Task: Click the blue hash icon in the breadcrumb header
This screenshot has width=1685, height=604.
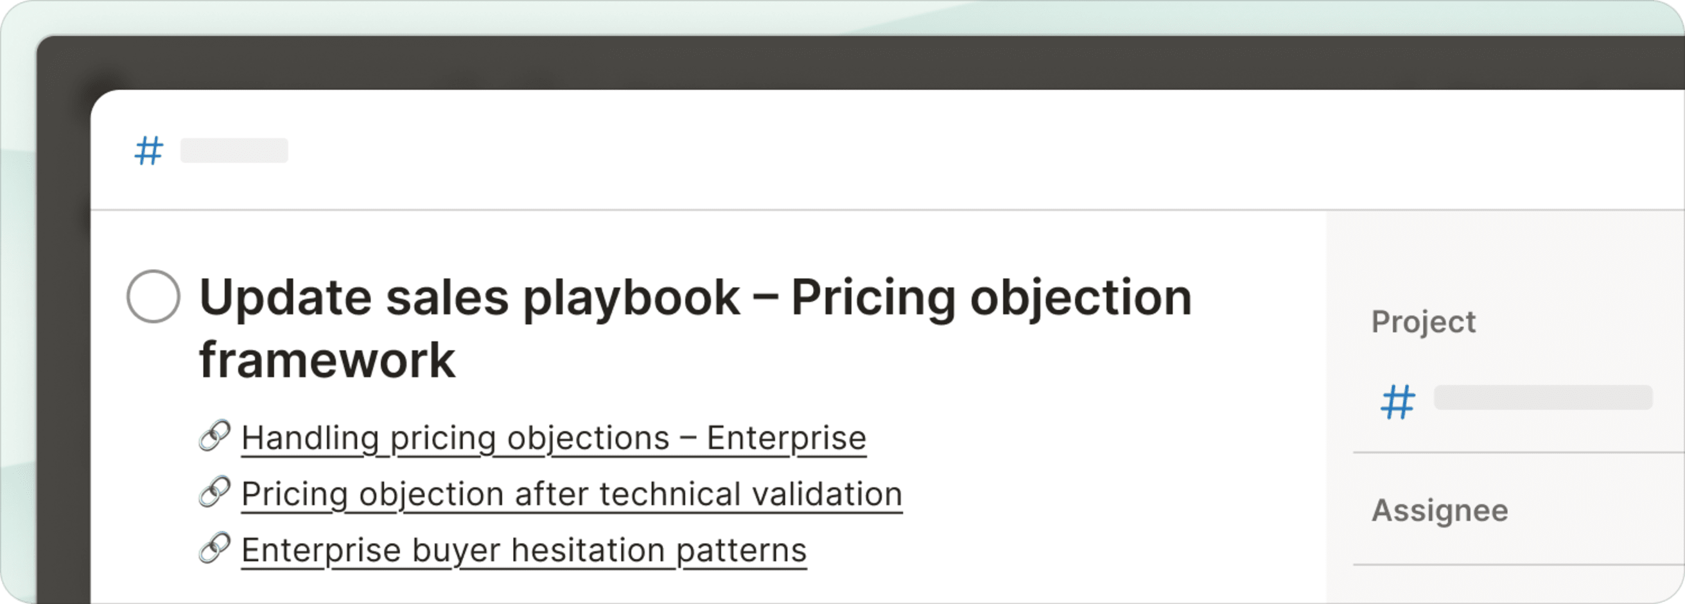Action: (148, 150)
